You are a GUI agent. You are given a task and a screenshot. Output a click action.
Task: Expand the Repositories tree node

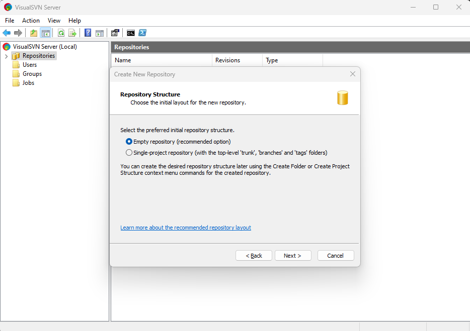[6, 56]
